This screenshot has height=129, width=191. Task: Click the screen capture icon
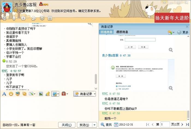pyautogui.click(x=55, y=94)
